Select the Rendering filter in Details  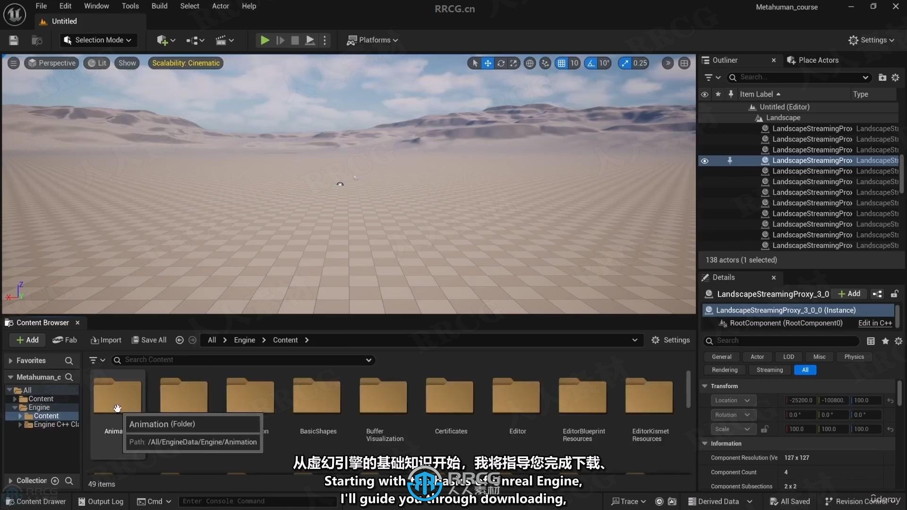(x=725, y=370)
